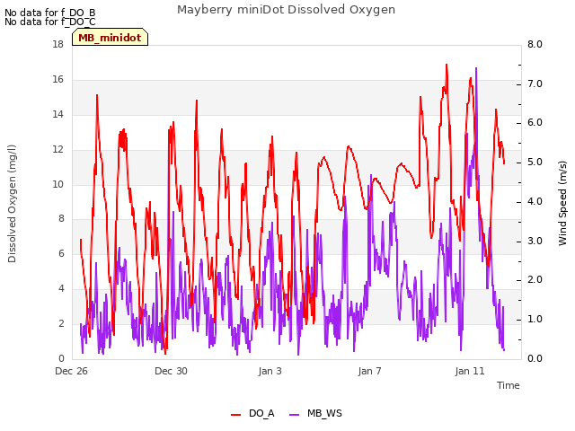Toggle the DO_A series in legend
575x431 pixels.
click(x=252, y=413)
